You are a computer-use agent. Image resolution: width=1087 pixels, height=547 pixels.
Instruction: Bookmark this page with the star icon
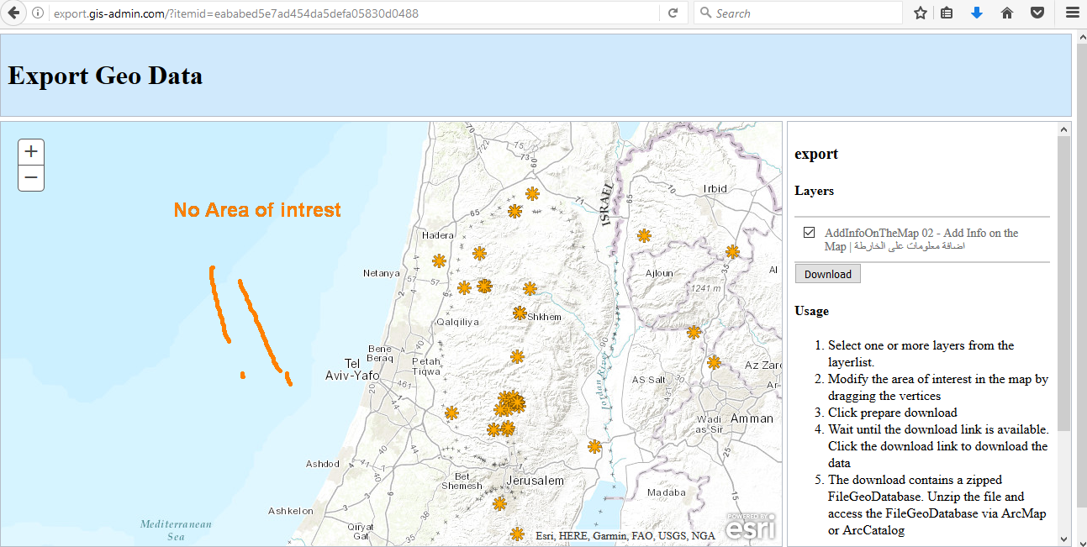click(x=921, y=13)
